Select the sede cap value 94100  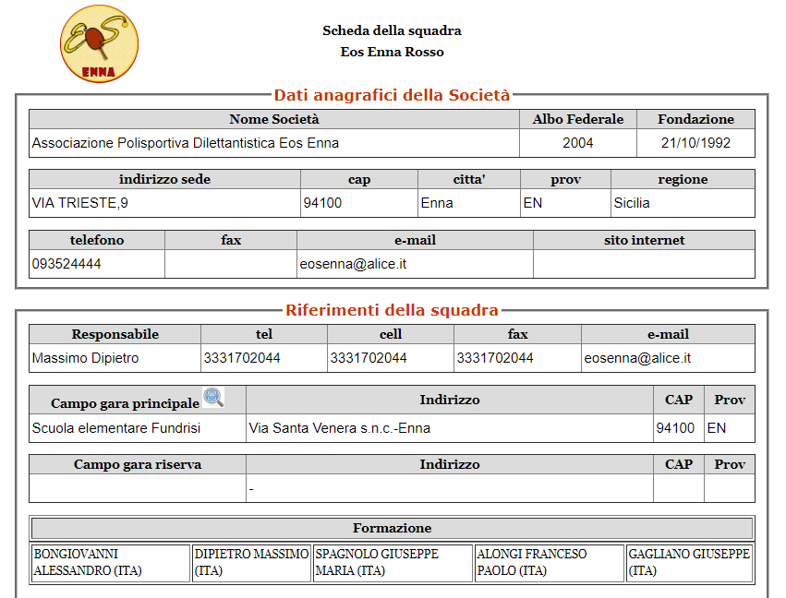click(x=322, y=203)
